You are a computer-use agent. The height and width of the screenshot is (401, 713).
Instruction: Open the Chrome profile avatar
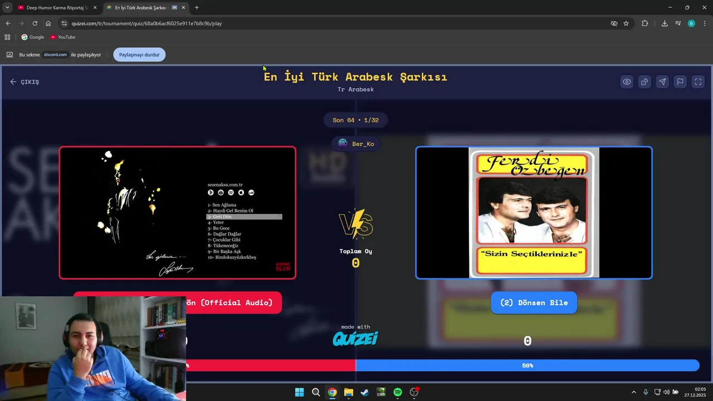pyautogui.click(x=691, y=23)
